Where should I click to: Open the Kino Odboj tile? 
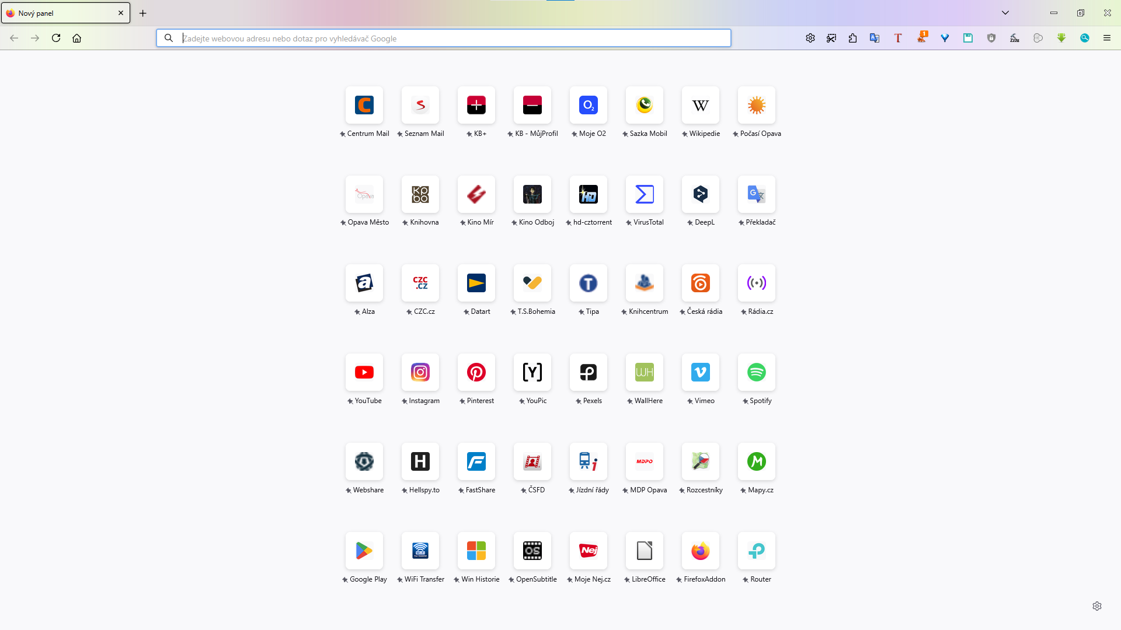(x=532, y=194)
